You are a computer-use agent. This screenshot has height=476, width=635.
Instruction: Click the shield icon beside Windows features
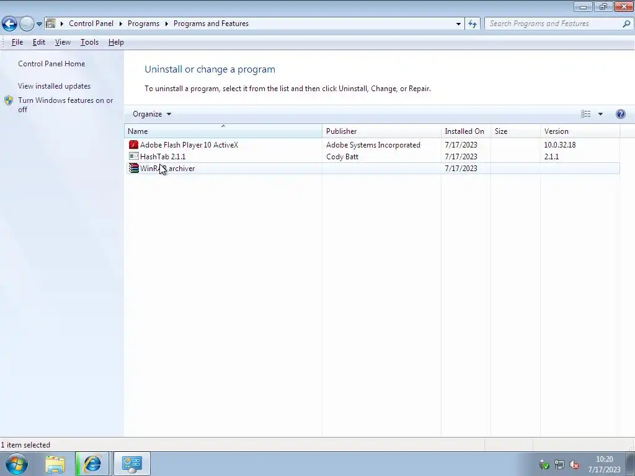[9, 100]
